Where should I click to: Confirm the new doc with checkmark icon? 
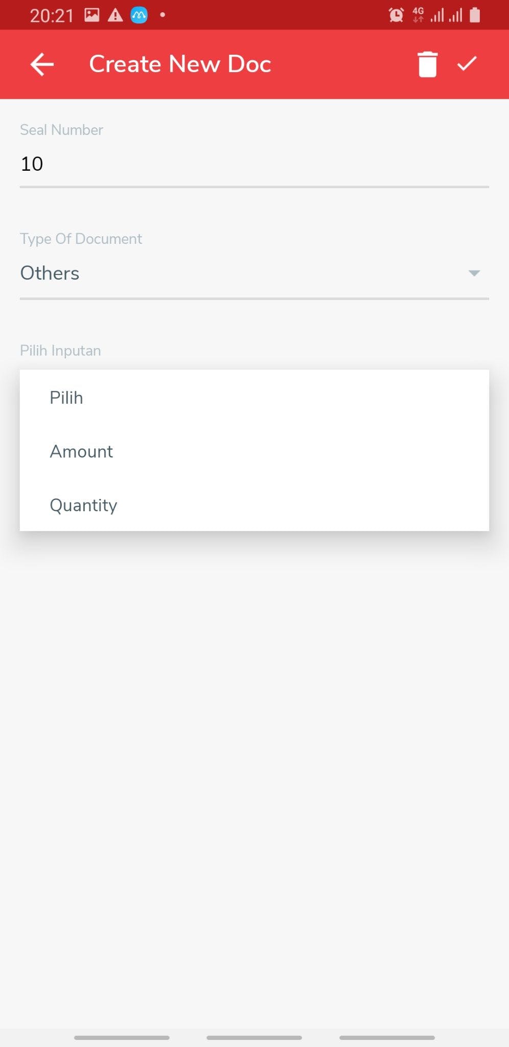[x=467, y=64]
